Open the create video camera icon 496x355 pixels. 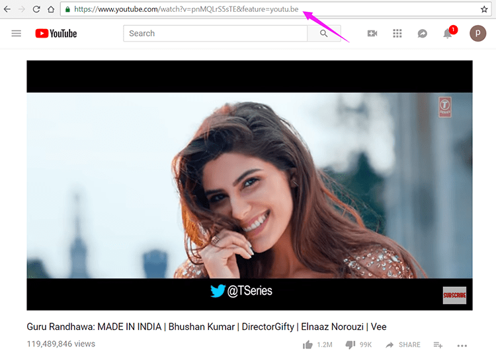tap(372, 34)
